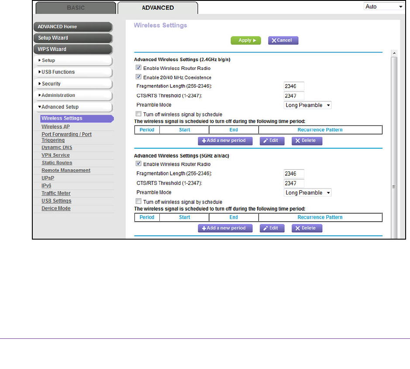Viewport: 410px width, 369px height.
Task: Click the vertical scrollbar thumb
Action: pyautogui.click(x=394, y=148)
